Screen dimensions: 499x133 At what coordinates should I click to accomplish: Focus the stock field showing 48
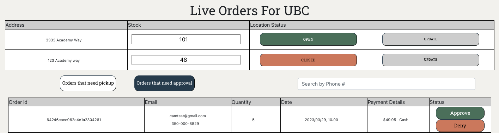(x=186, y=60)
